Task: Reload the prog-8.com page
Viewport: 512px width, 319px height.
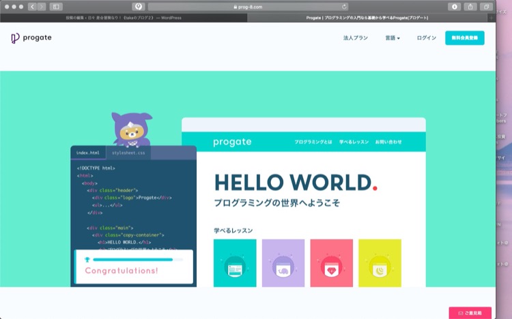Action: 344,7
